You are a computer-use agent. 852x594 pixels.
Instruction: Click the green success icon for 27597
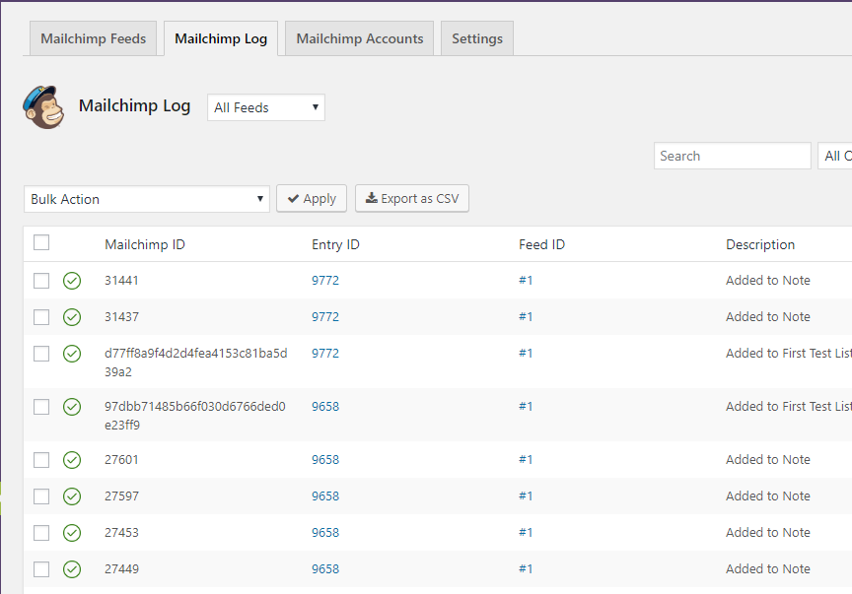(x=72, y=496)
